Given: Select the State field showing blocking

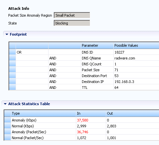Looking at the screenshot, I should (x=72, y=23).
